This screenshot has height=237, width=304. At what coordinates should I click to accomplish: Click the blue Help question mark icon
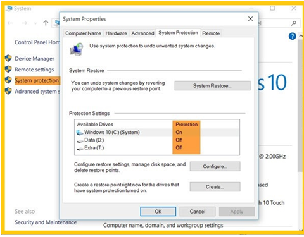292,36
